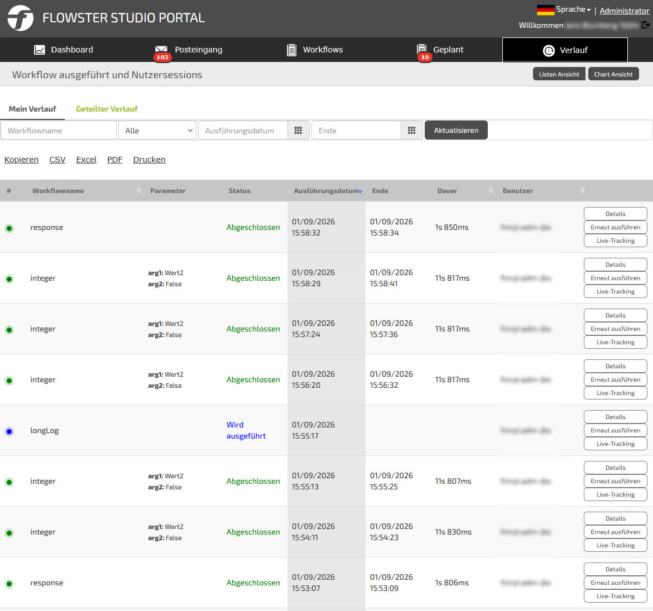The height and width of the screenshot is (611, 653).
Task: Open Details for integer at 15:54:11
Action: (x=616, y=518)
